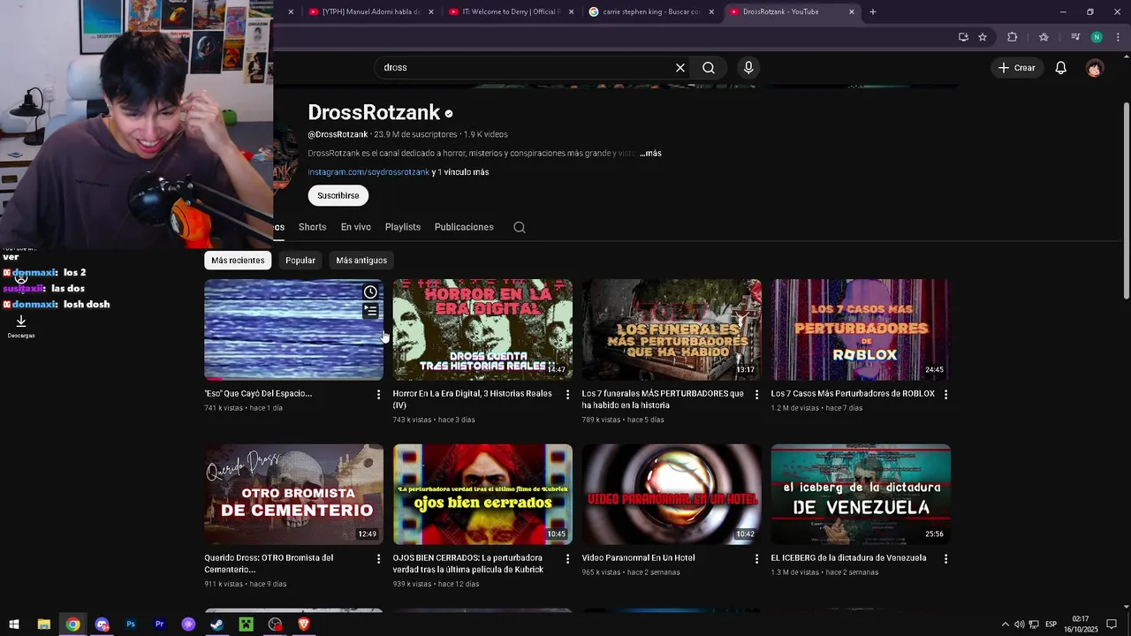Open a new browser tab with plus
1131x636 pixels.
tap(873, 11)
